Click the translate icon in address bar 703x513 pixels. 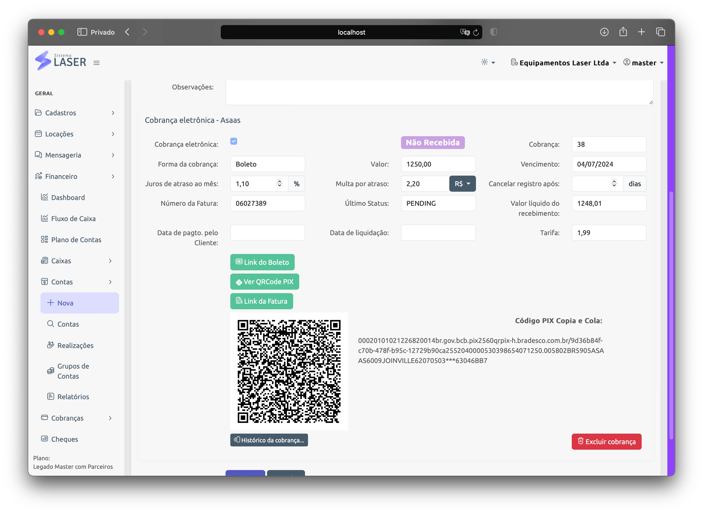[465, 32]
